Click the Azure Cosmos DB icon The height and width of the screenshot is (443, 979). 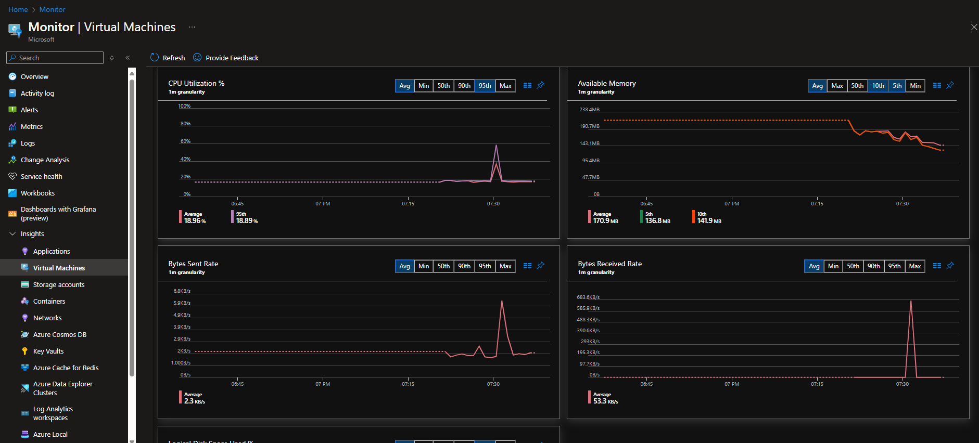click(x=24, y=334)
